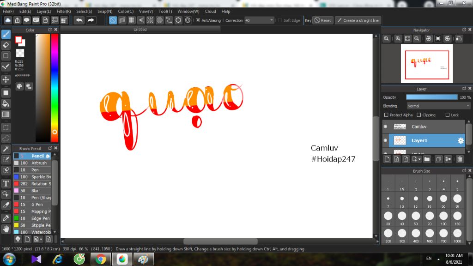Enable crisscross grid snap
This screenshot has width=473, height=266.
point(132,20)
